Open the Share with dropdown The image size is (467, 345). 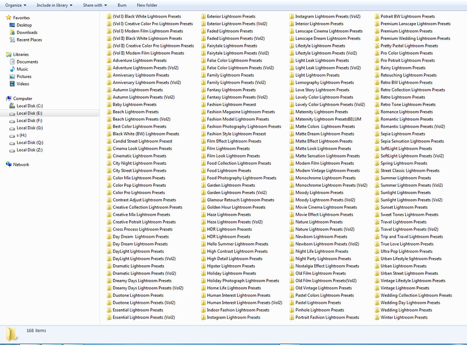pos(95,5)
